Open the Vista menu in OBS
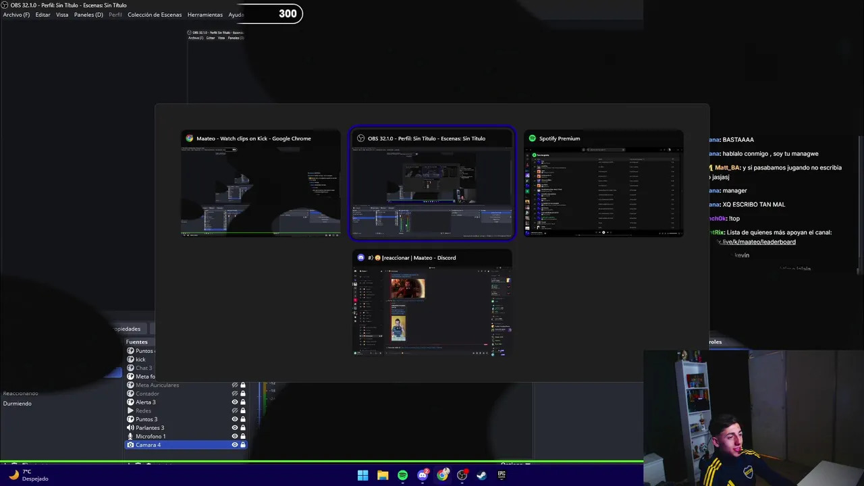This screenshot has height=486, width=864. tap(62, 15)
